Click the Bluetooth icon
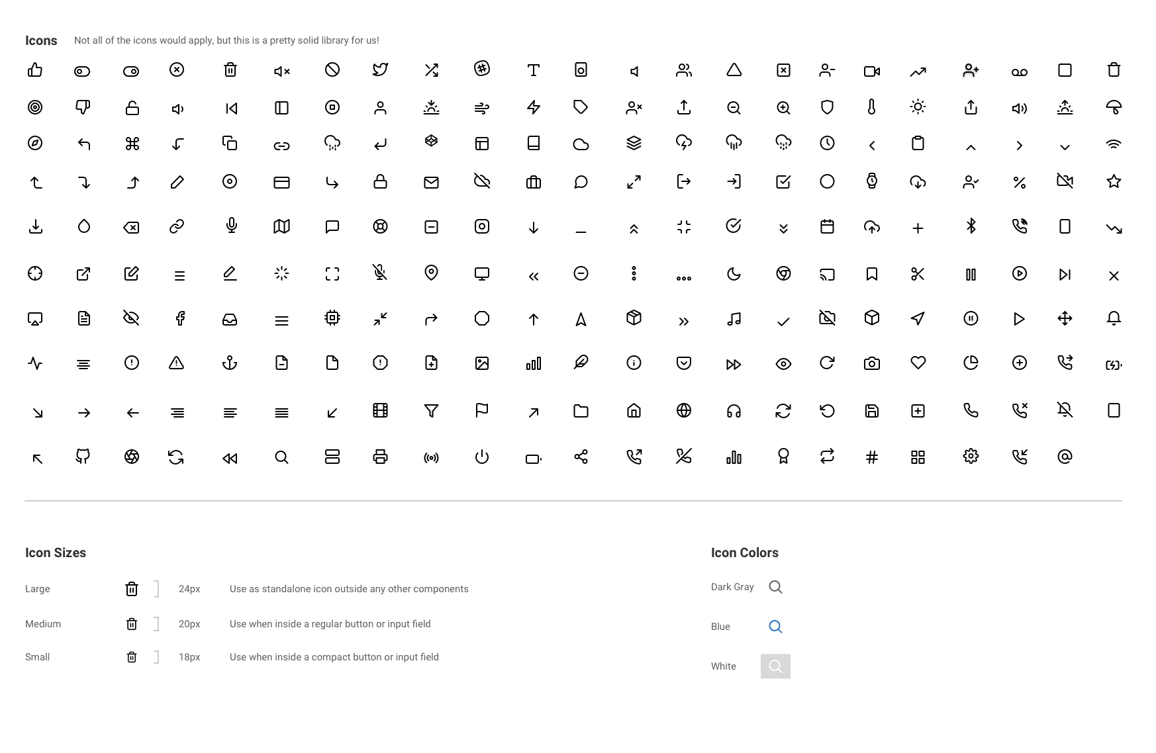The height and width of the screenshot is (753, 1156). click(970, 227)
